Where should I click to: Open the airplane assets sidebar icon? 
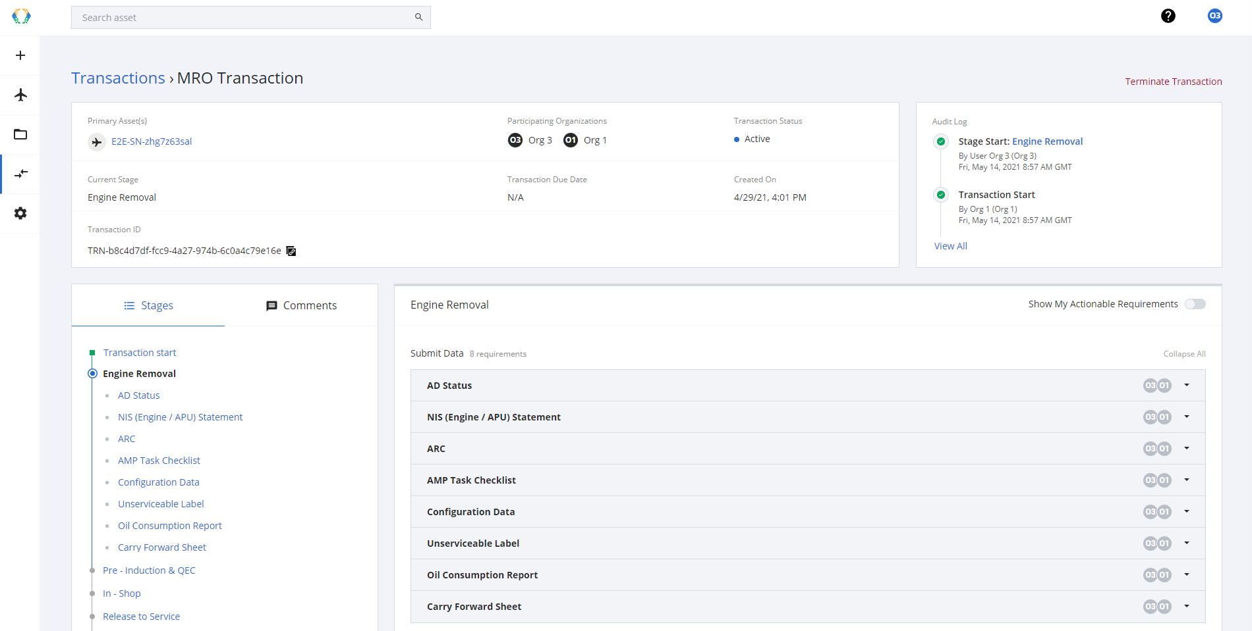click(20, 95)
